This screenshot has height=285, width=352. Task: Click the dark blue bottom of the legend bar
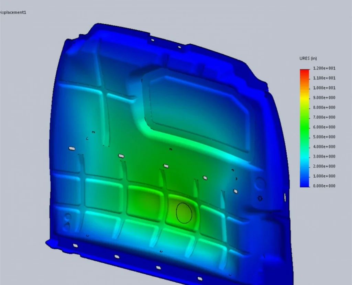point(305,184)
